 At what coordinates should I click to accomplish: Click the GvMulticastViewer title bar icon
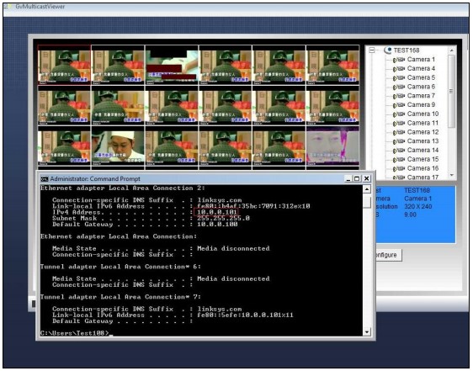click(7, 7)
